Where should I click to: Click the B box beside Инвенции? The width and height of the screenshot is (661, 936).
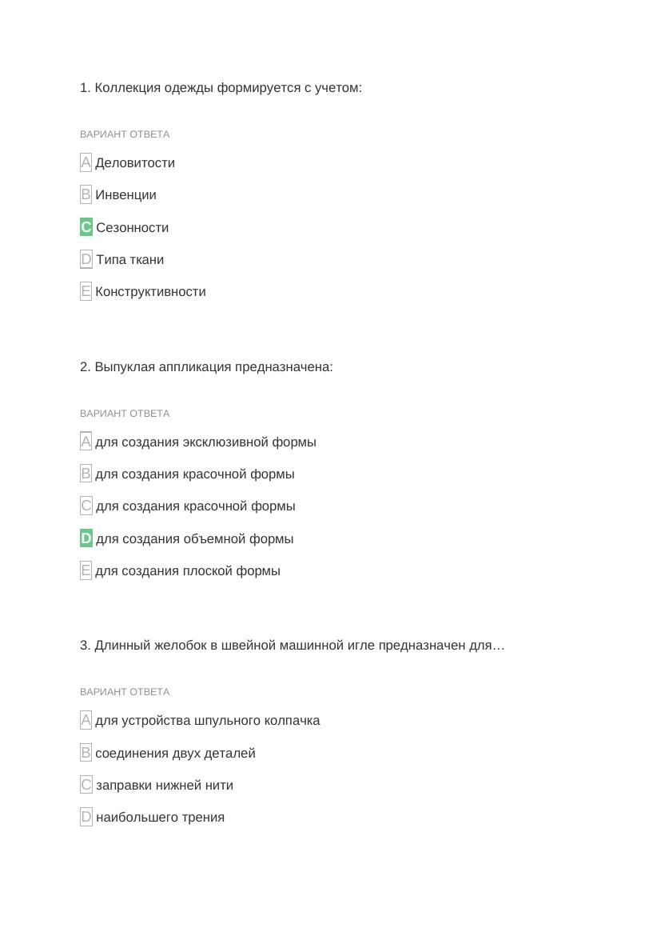(x=86, y=194)
